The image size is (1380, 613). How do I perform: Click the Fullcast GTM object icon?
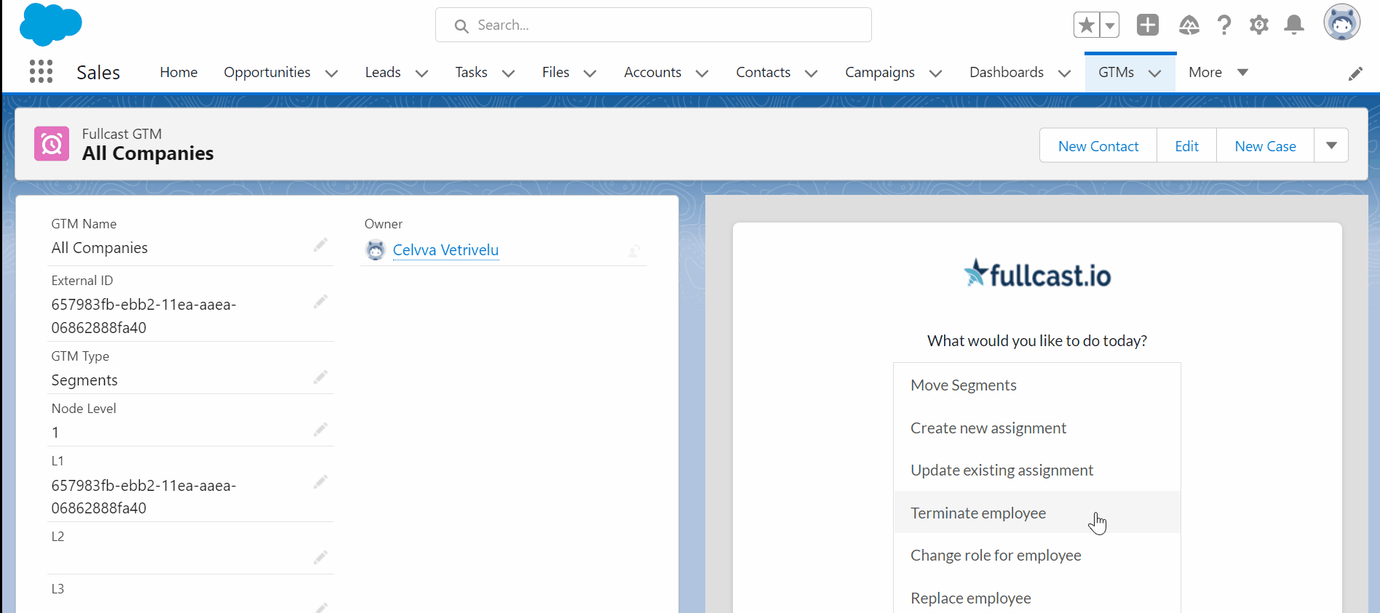pos(52,144)
